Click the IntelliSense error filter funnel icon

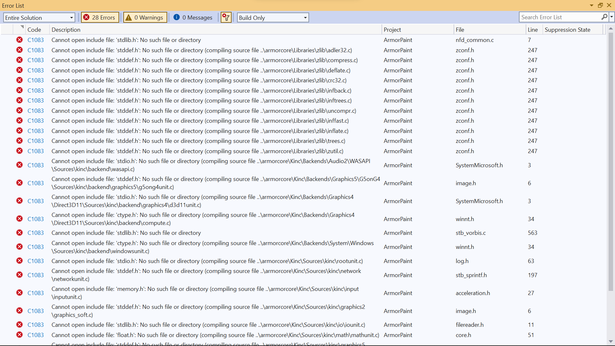(226, 18)
